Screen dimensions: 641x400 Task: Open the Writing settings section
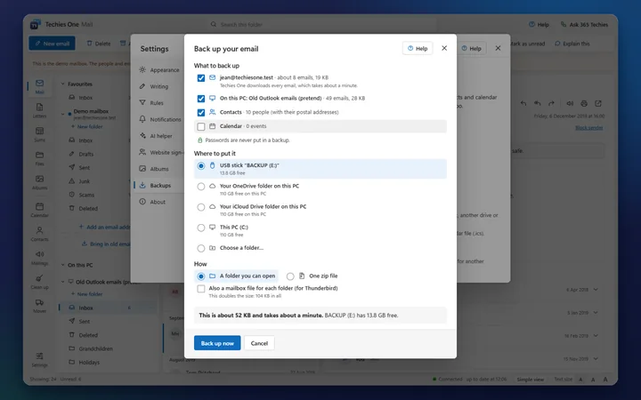[160, 86]
